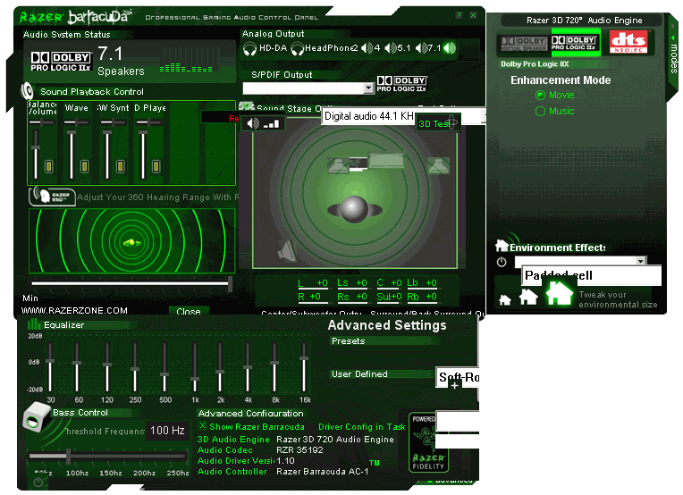Click the Rb +0 channel level

click(x=422, y=297)
